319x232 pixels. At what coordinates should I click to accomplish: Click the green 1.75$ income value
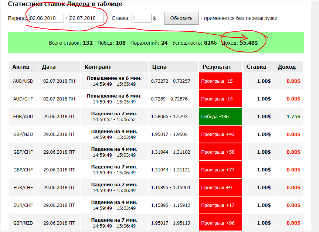coord(293,116)
